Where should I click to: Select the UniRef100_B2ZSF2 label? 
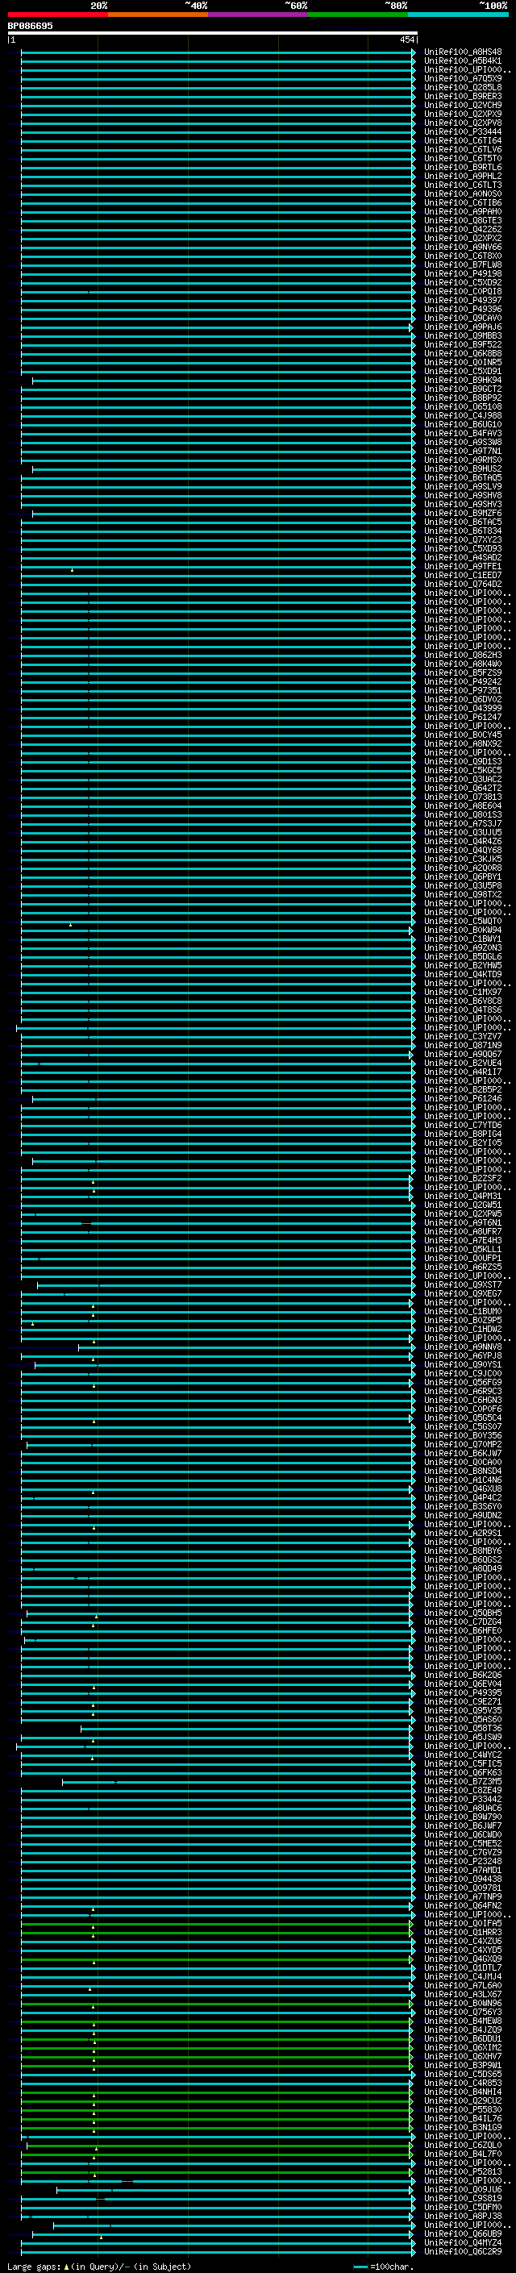click(463, 1179)
